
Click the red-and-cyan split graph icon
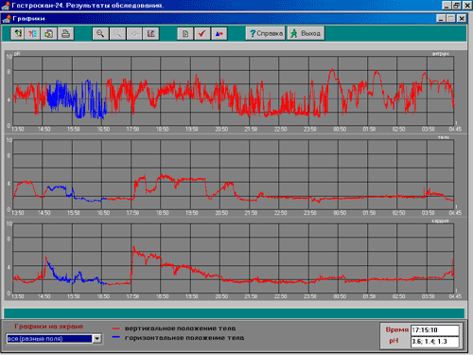(33, 33)
